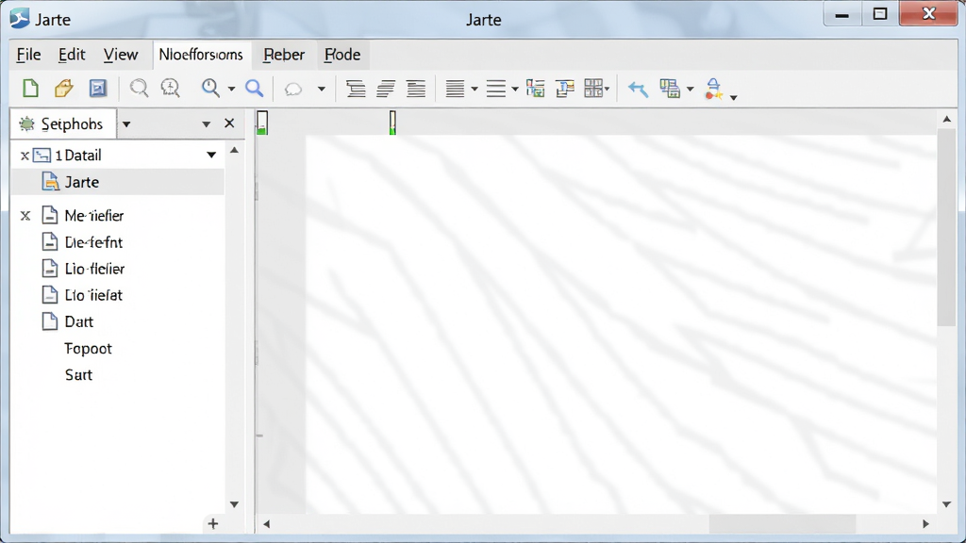
Task: Select the Die·fe·fnt entry
Action: coord(93,242)
